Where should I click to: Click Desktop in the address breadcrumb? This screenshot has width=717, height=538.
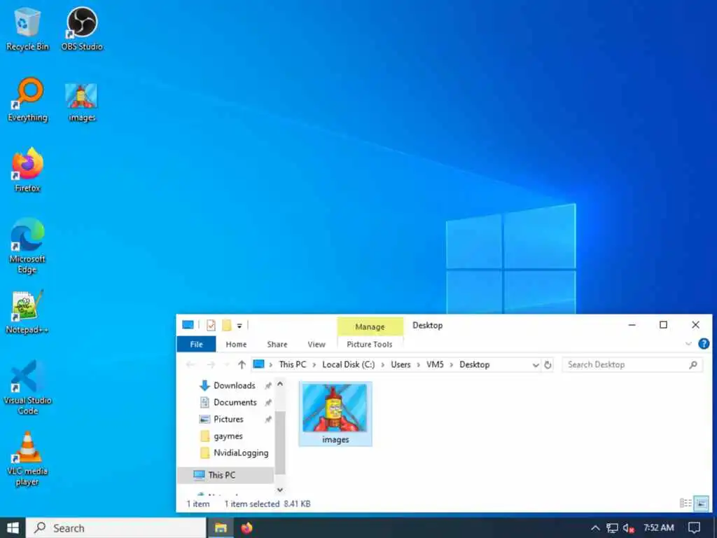474,364
